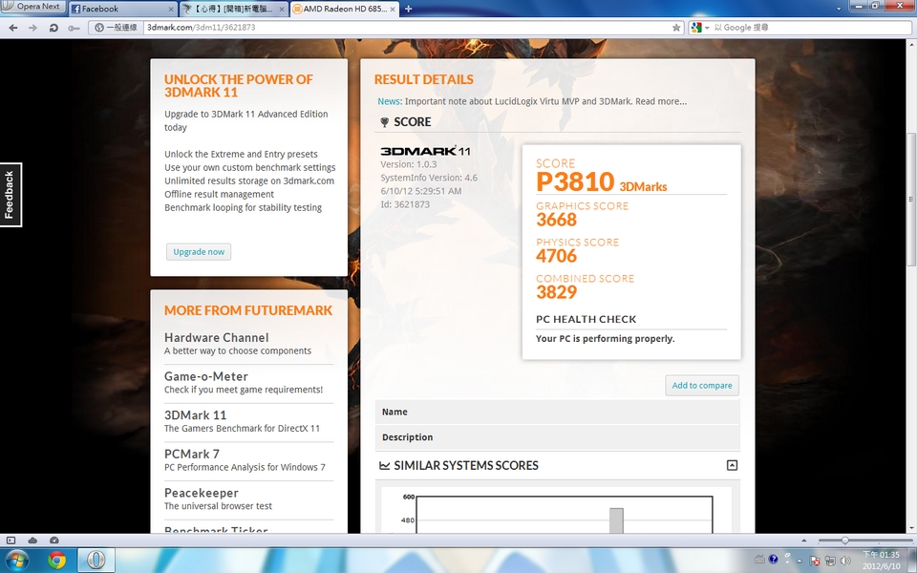Click the Upgrade now button
The image size is (917, 573).
pyautogui.click(x=199, y=251)
